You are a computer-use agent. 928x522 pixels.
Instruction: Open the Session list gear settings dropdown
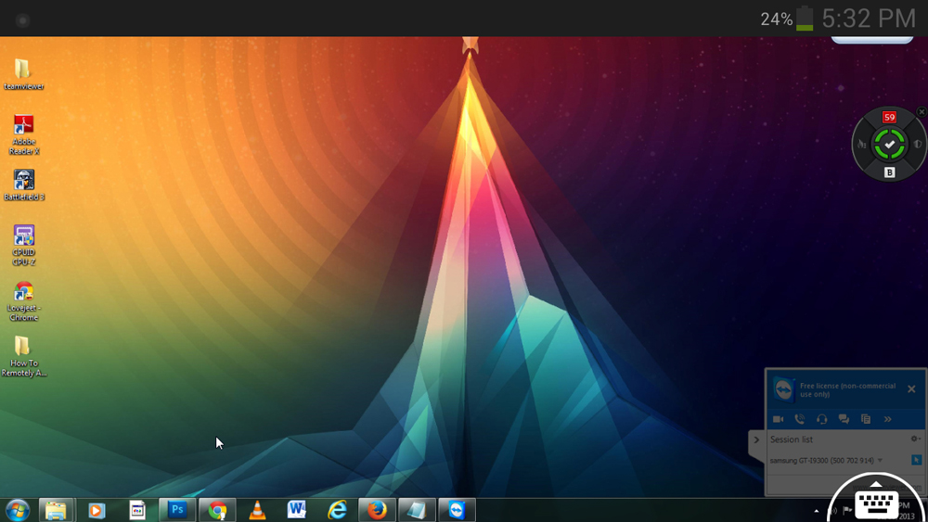pyautogui.click(x=915, y=439)
